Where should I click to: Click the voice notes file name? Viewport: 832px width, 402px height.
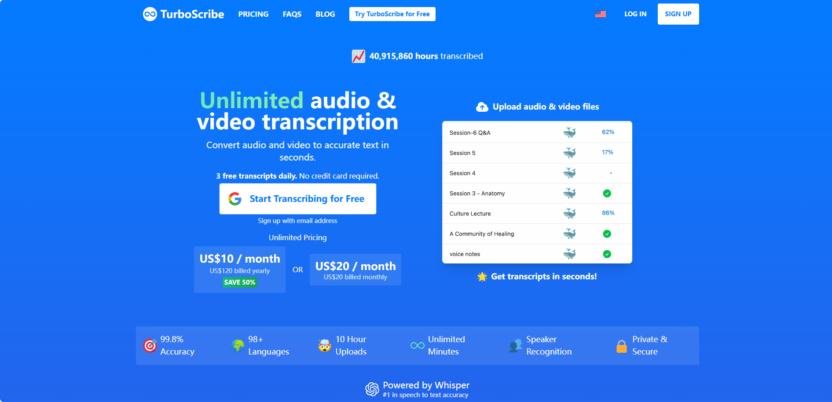[x=465, y=254]
